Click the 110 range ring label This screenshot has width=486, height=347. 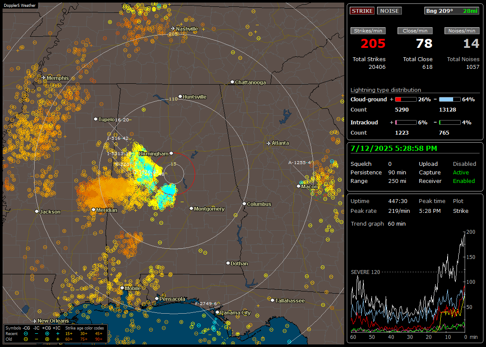tap(173, 99)
